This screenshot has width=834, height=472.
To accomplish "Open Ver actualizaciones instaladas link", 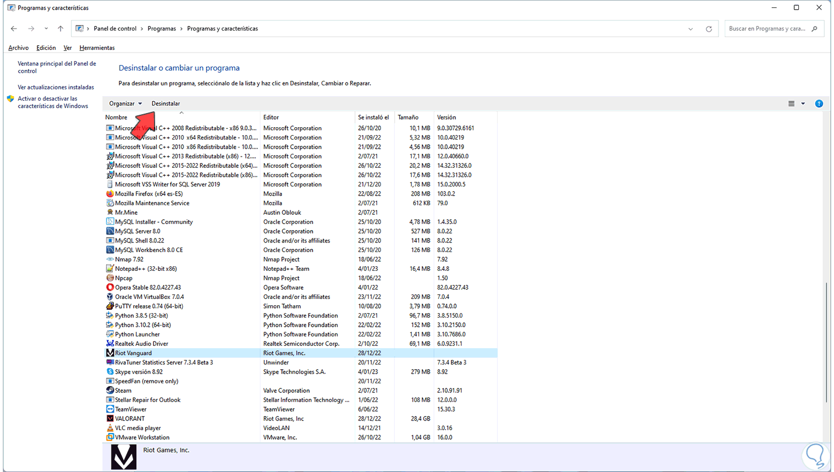I will coord(56,88).
